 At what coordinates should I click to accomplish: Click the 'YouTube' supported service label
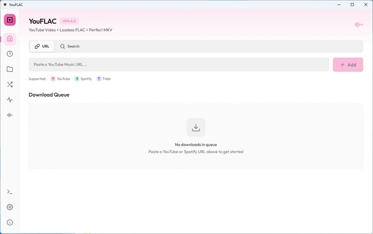click(x=63, y=79)
